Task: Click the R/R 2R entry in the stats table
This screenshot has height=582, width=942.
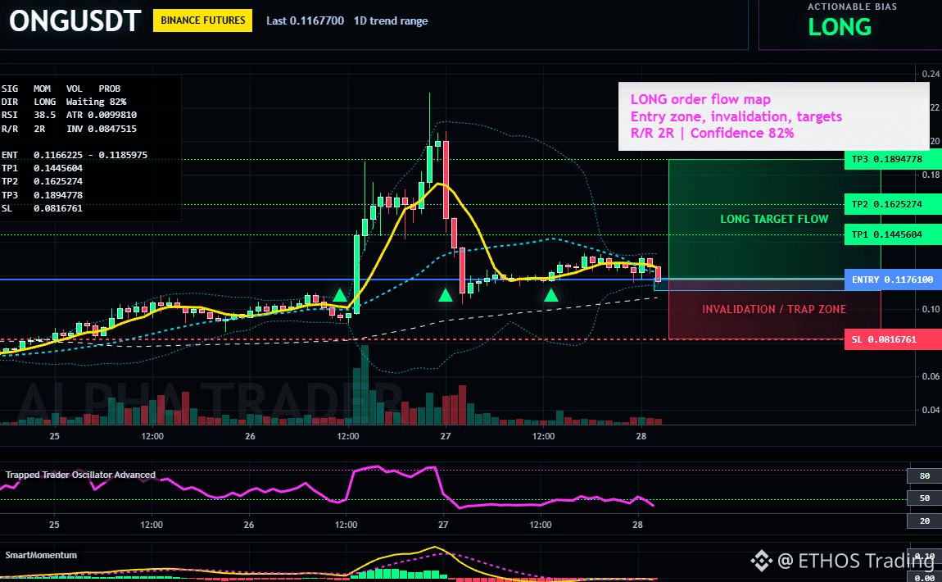Action: pyautogui.click(x=24, y=129)
